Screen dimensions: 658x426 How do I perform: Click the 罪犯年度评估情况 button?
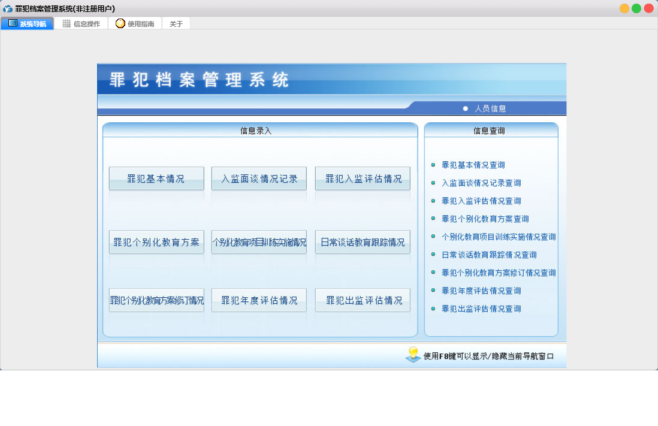[x=259, y=300]
